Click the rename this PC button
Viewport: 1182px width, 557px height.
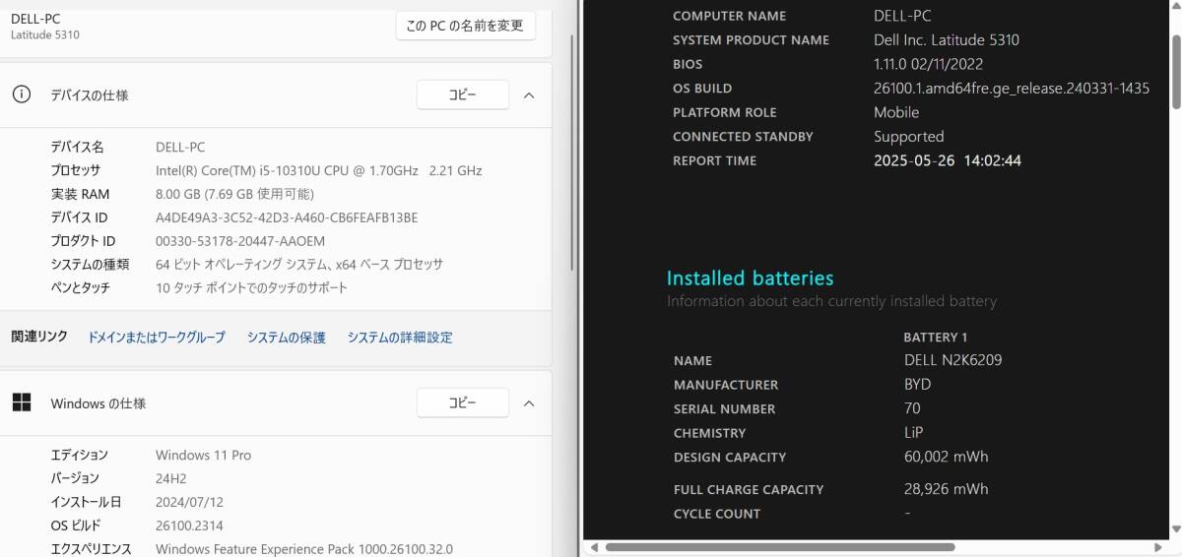click(466, 26)
